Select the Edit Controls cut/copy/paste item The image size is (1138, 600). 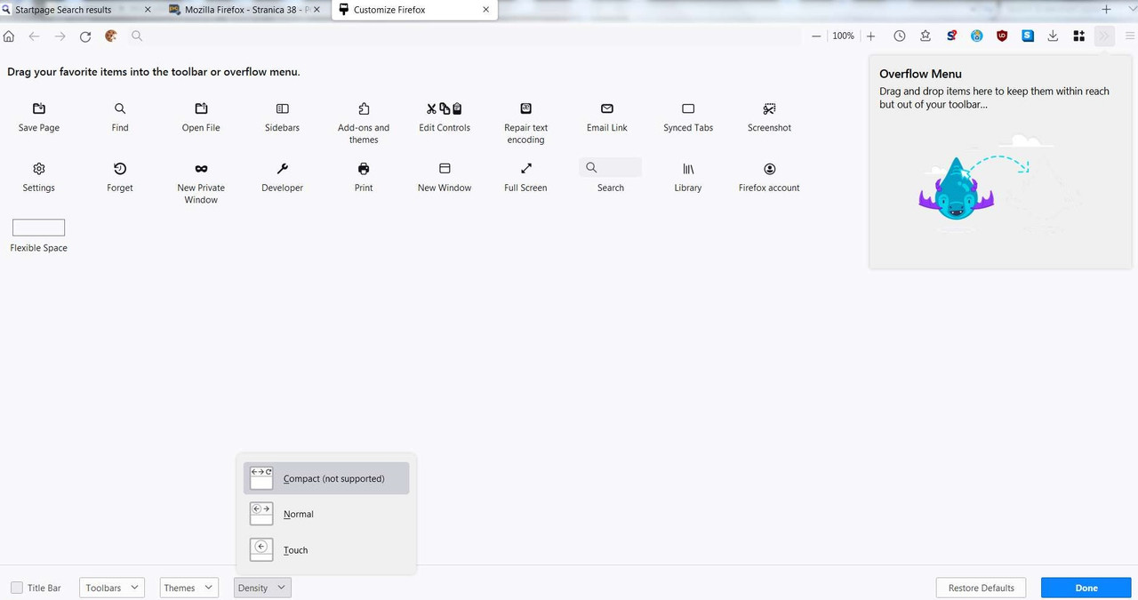(445, 108)
